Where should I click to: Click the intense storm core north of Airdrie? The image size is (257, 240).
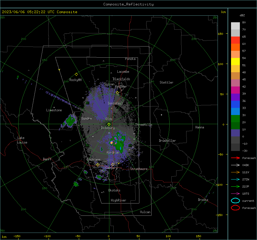pyautogui.click(x=112, y=142)
